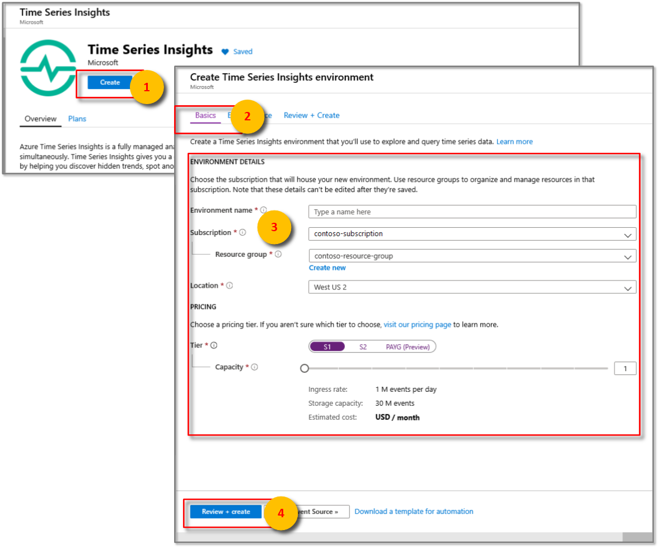Click the Review + create button
659x548 pixels.
pos(226,512)
